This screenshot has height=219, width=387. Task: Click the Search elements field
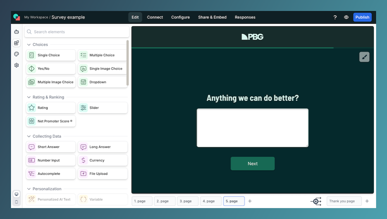[77, 32]
